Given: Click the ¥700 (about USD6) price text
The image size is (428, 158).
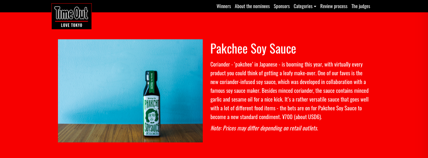Looking at the screenshot, I should (x=302, y=117).
